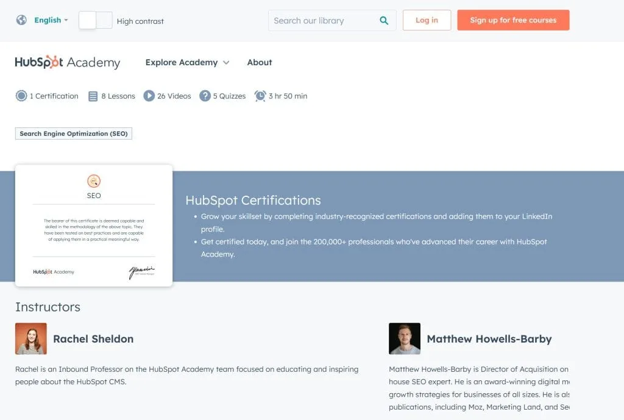Viewport: 624px width, 420px height.
Task: Click the '3 hr 50 min' text
Action: coord(288,96)
